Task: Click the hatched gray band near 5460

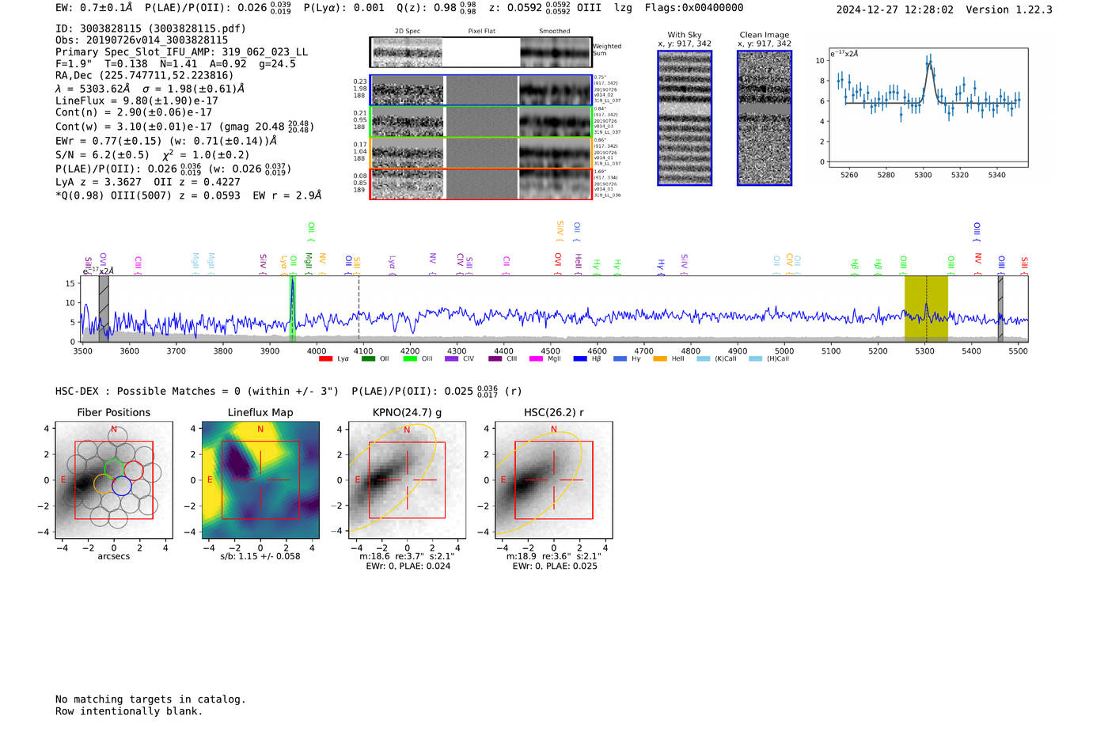Action: 1000,309
